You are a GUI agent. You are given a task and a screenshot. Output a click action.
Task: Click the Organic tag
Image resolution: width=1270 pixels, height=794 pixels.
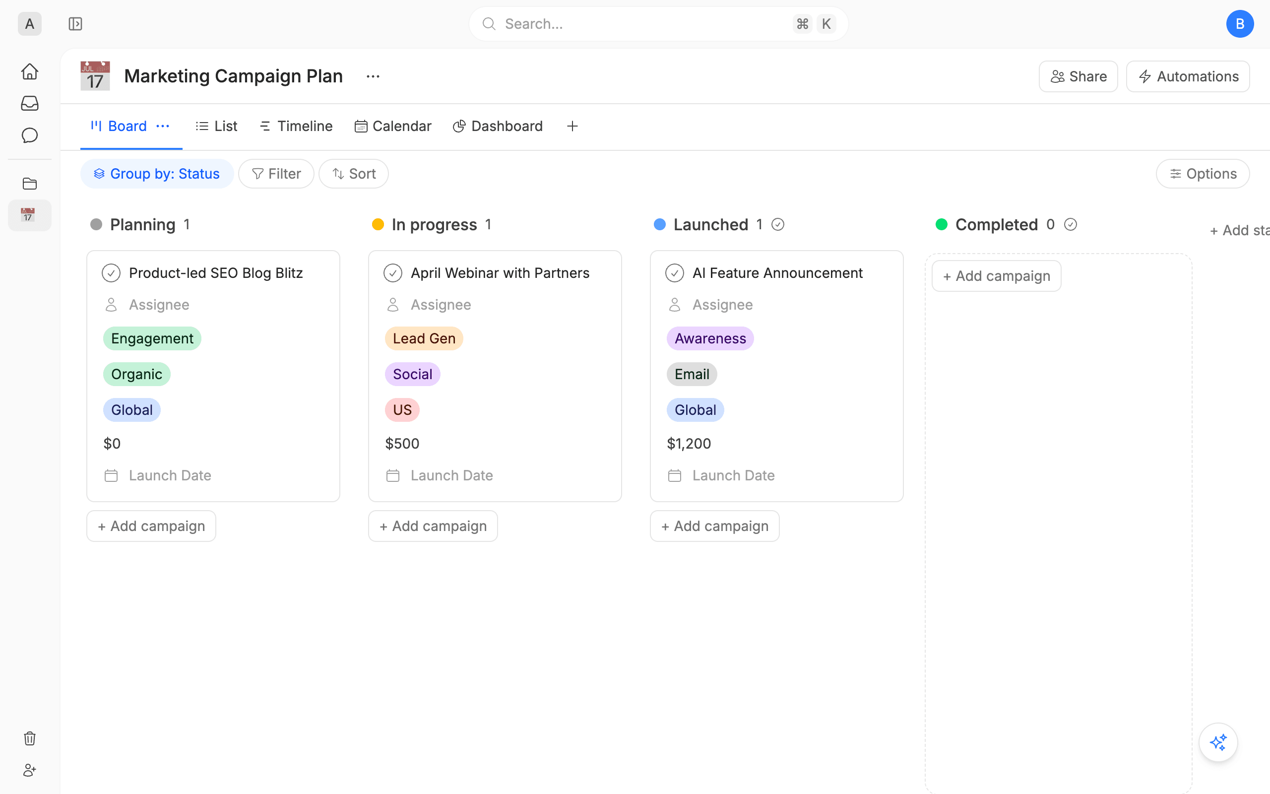pyautogui.click(x=136, y=374)
